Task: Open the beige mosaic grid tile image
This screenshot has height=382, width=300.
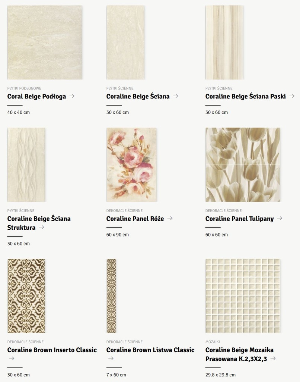Action: point(243,296)
